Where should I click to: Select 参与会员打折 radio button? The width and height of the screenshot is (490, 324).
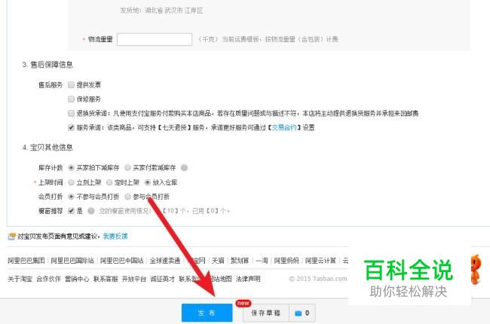[127, 197]
